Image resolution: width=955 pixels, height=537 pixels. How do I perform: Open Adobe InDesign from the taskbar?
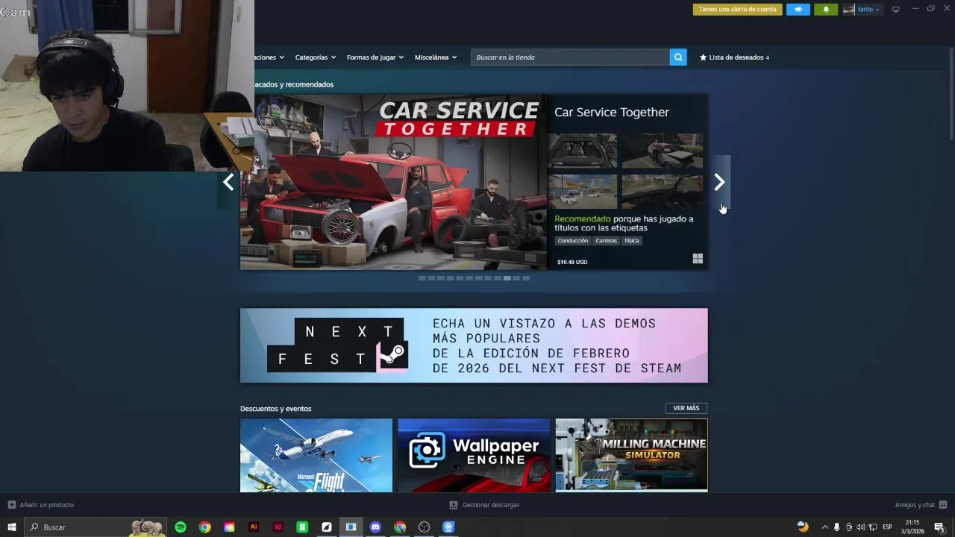278,527
